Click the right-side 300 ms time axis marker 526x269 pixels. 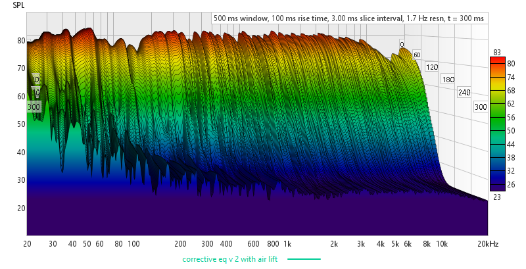[481, 107]
